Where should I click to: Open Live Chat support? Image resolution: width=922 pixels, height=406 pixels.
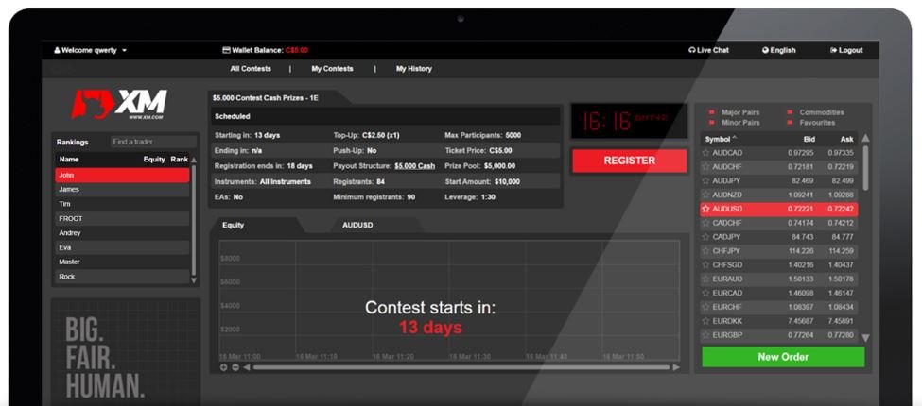click(x=708, y=50)
